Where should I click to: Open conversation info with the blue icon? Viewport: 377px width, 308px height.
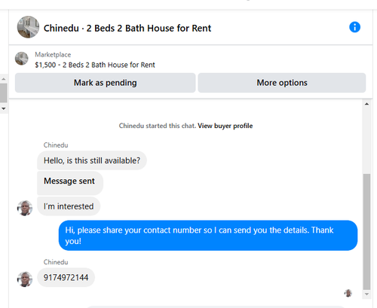coord(354,27)
